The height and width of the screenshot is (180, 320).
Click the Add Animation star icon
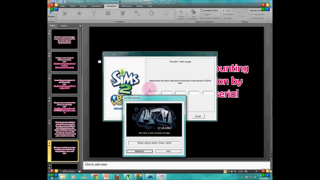[193, 12]
